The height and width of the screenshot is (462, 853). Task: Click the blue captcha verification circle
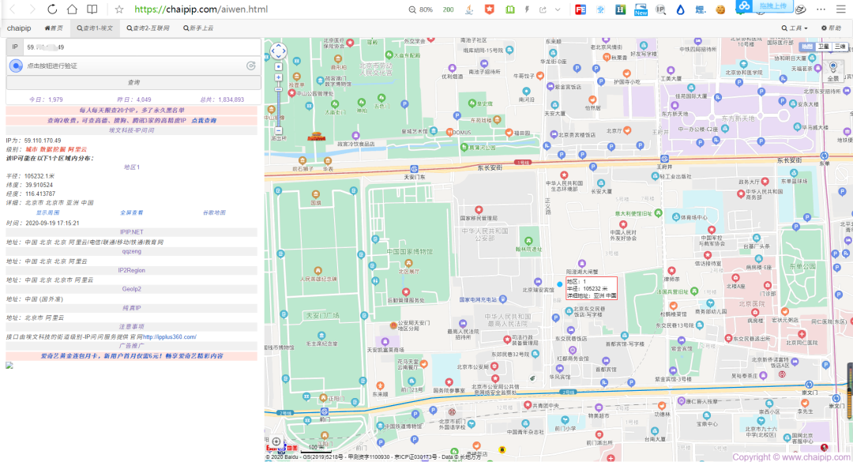[16, 66]
